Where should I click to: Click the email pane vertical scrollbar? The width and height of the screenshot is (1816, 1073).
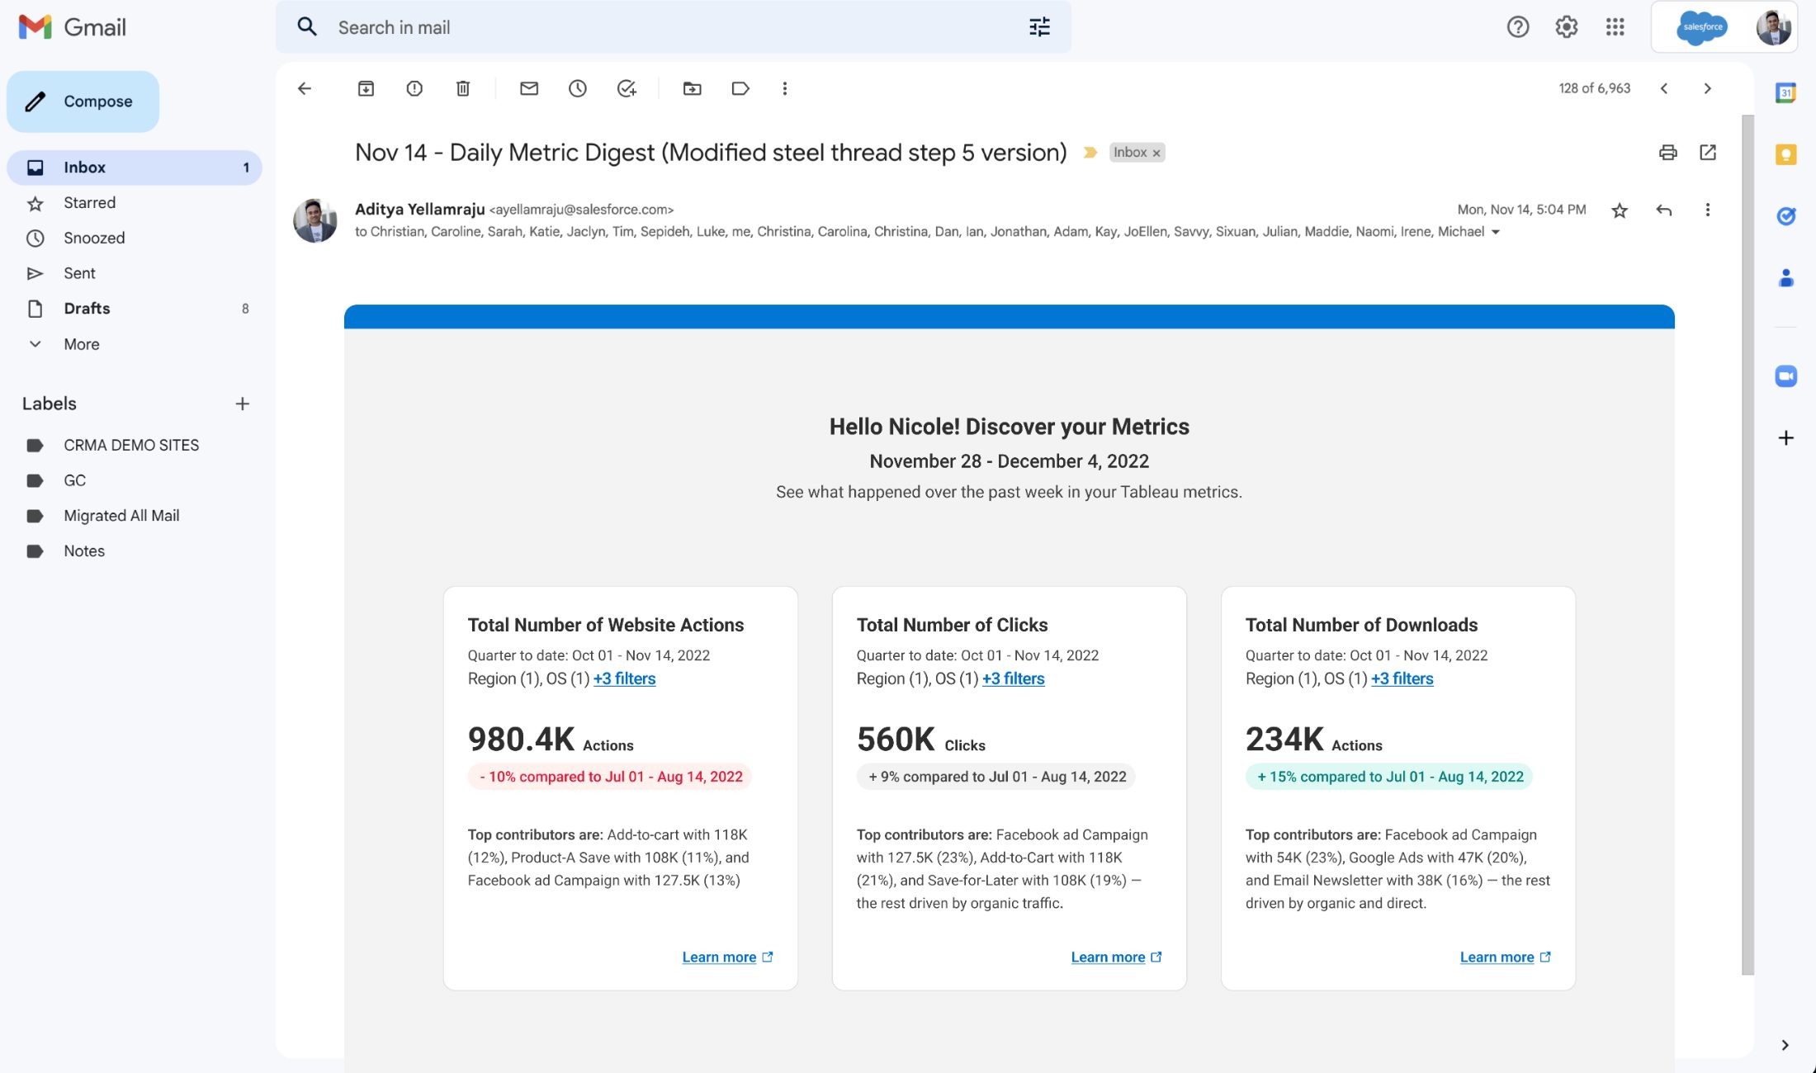pyautogui.click(x=1747, y=545)
